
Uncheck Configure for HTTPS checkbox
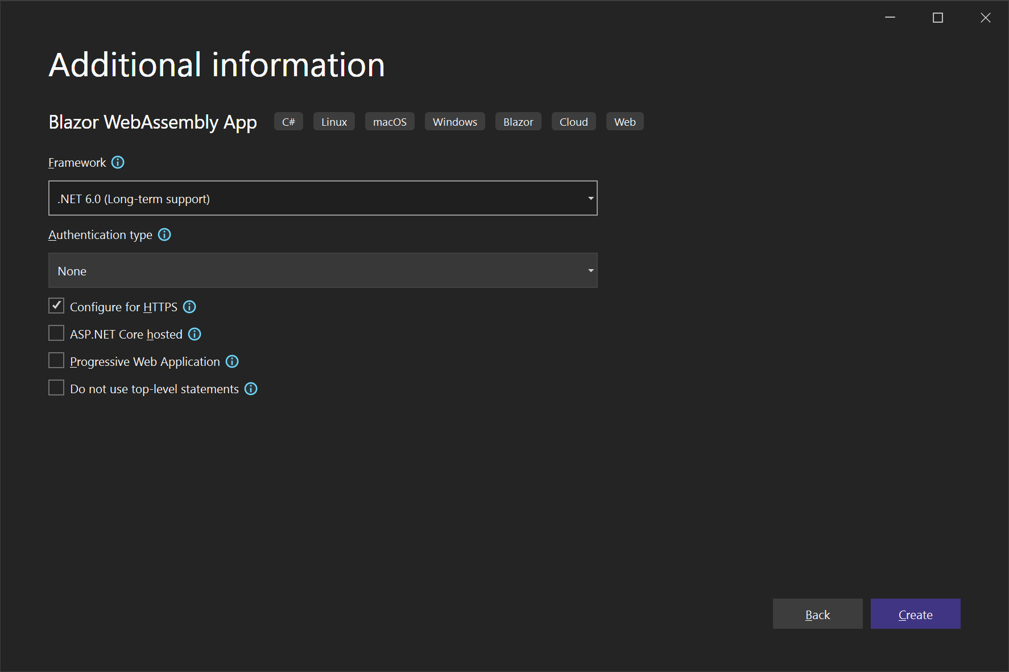[x=56, y=306]
